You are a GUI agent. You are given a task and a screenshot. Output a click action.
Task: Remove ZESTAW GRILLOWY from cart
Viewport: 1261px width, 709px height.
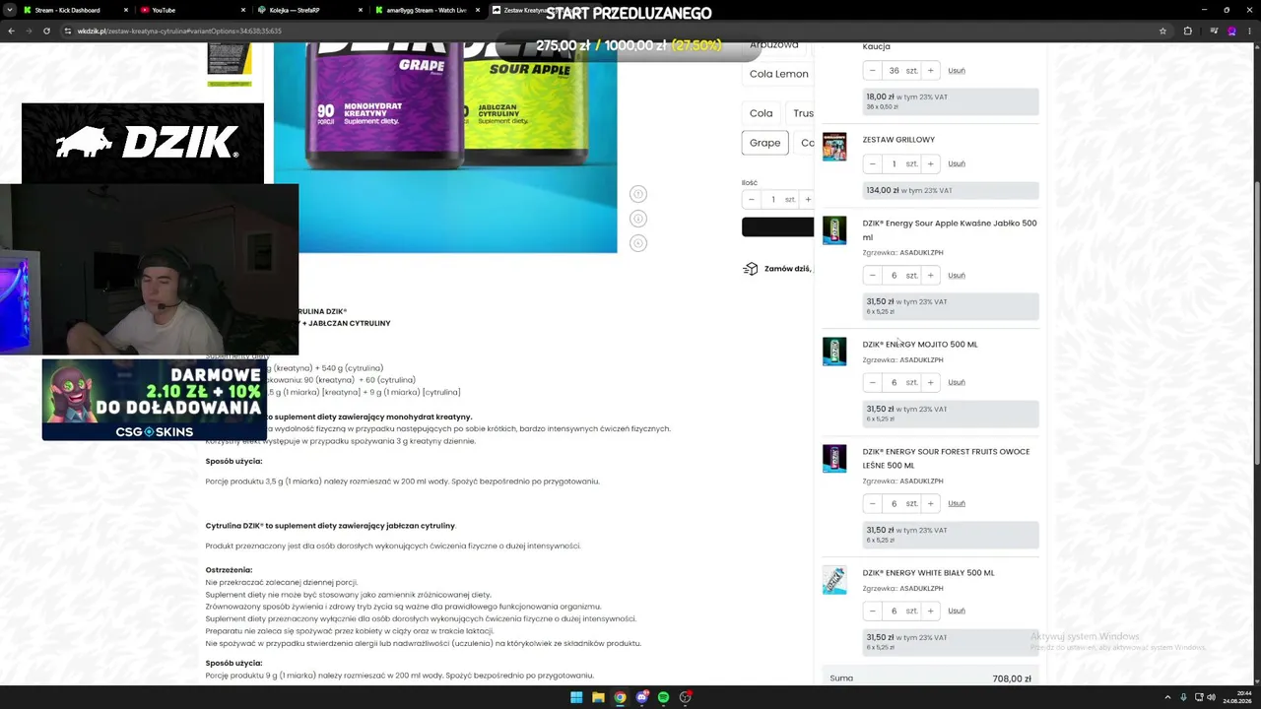(957, 163)
